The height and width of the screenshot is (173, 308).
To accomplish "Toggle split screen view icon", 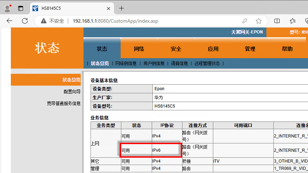I will pyautogui.click(x=277, y=21).
